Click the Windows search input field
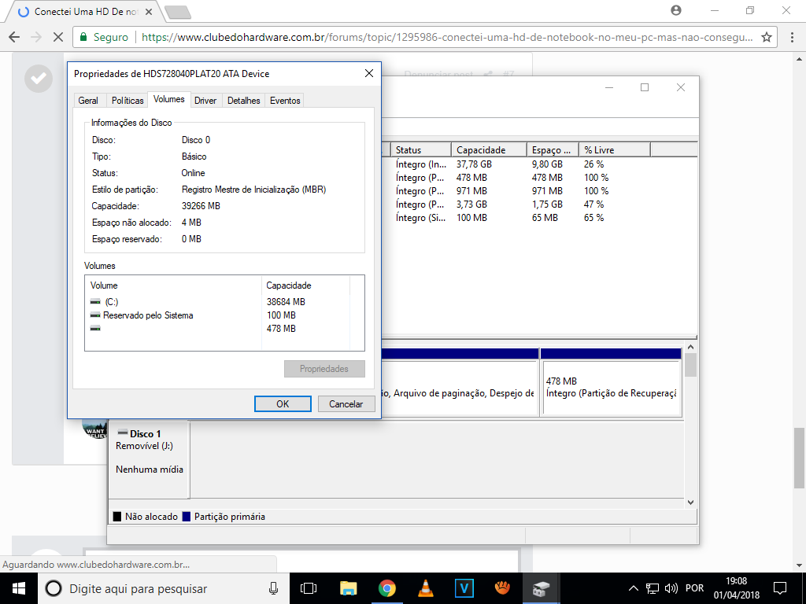Image resolution: width=806 pixels, height=604 pixels. pyautogui.click(x=157, y=588)
